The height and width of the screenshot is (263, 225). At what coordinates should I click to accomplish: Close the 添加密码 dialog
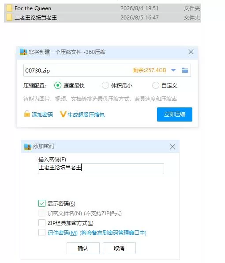click(x=172, y=147)
